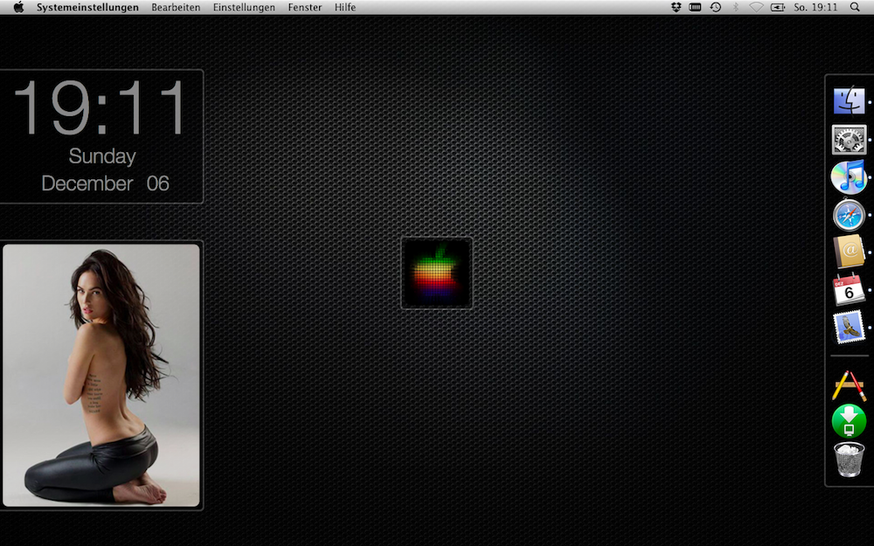The image size is (874, 546).
Task: Click the Sunday text in clock widget
Action: [102, 156]
